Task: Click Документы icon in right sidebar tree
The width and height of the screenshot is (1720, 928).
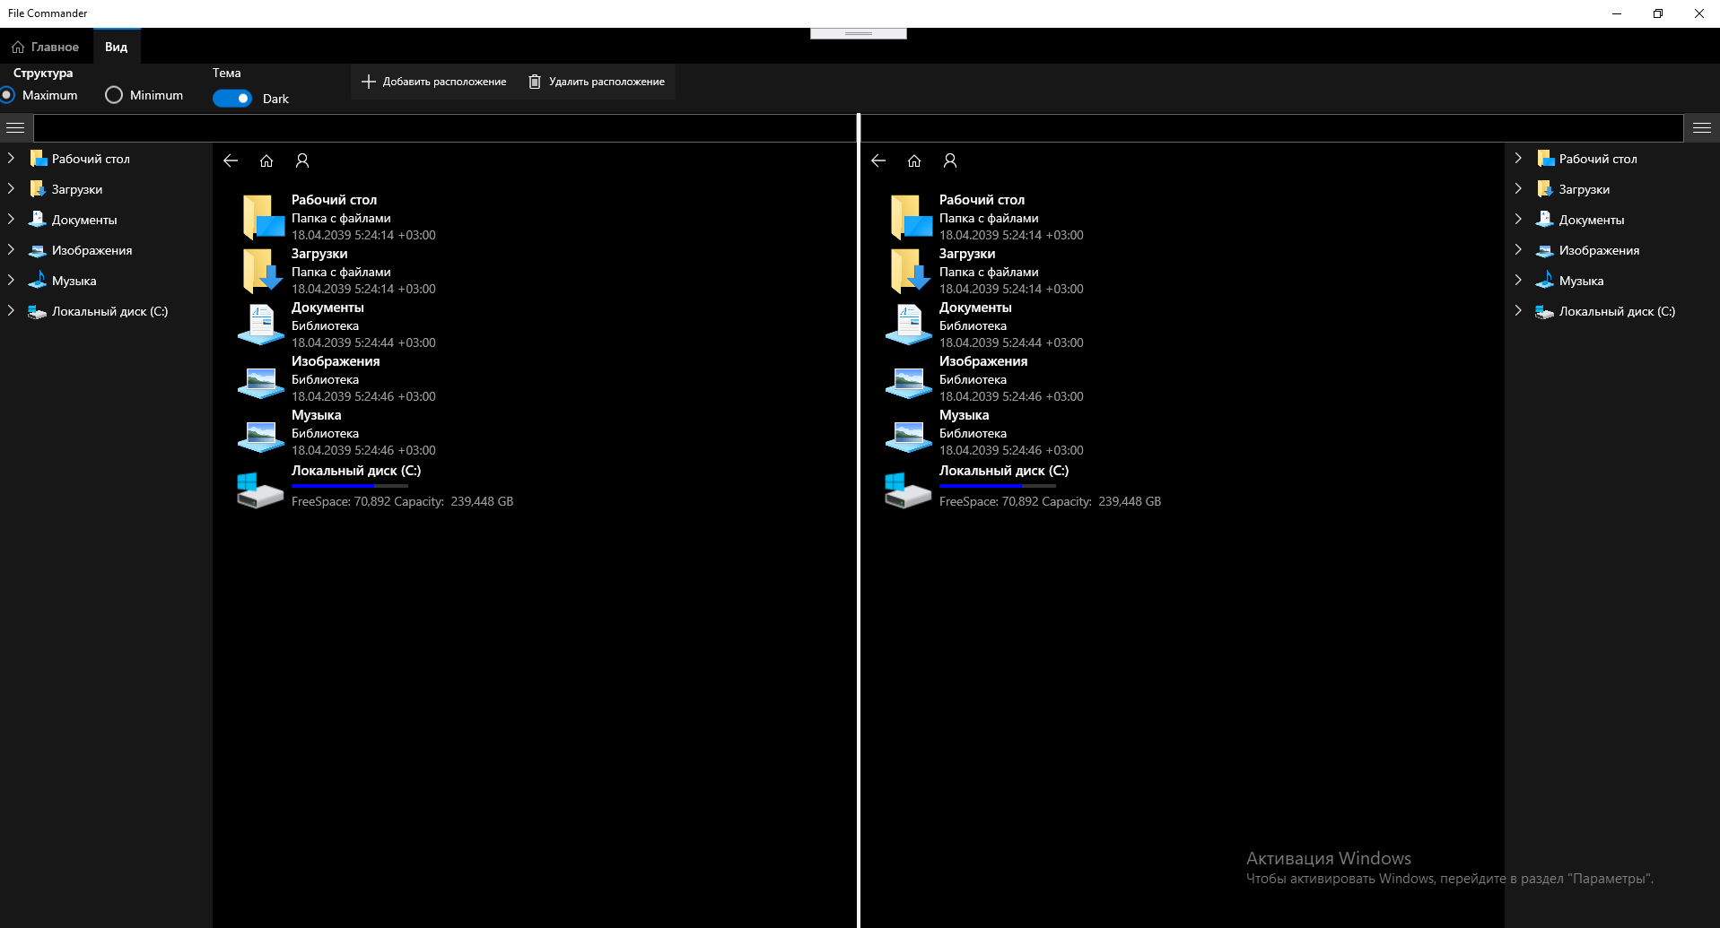Action: pos(1545,220)
